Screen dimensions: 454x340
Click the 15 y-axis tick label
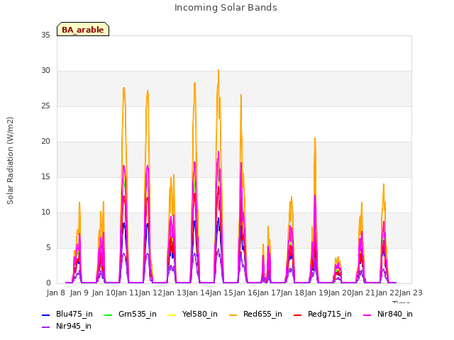pos(45,177)
